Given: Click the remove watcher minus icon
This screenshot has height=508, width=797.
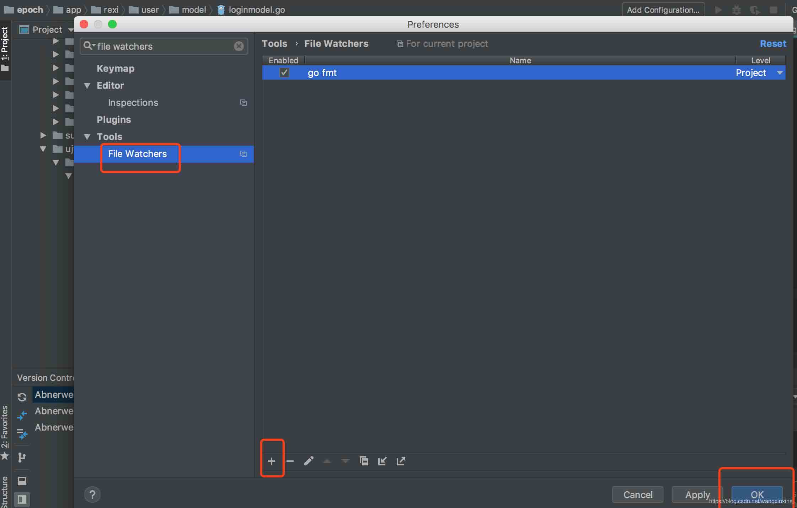Looking at the screenshot, I should tap(290, 461).
